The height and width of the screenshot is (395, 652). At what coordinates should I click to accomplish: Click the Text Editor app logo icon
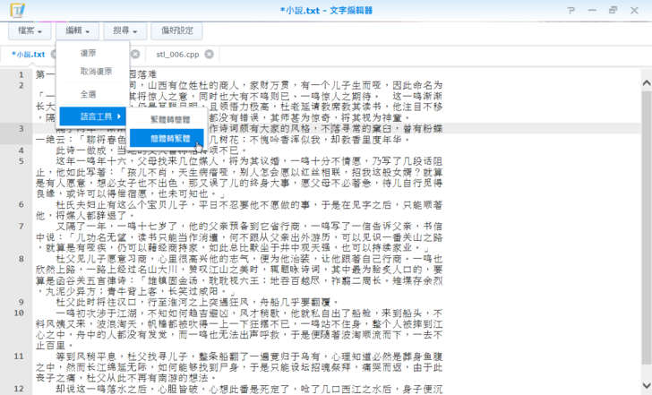point(16,10)
